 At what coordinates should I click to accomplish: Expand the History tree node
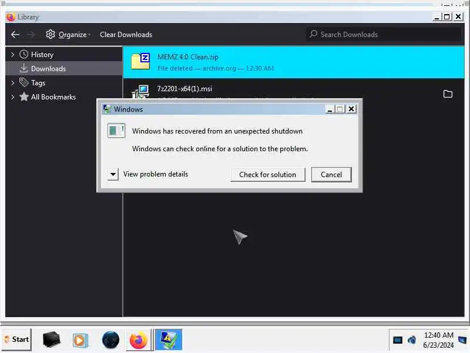pos(12,55)
